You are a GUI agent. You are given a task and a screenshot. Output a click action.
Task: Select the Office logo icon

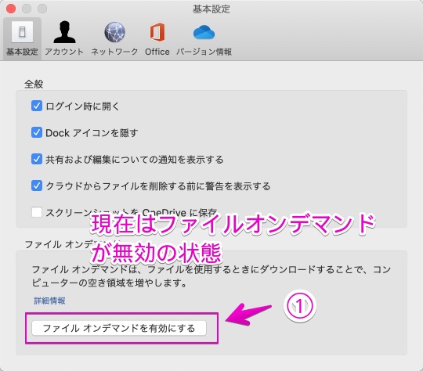pos(157,32)
